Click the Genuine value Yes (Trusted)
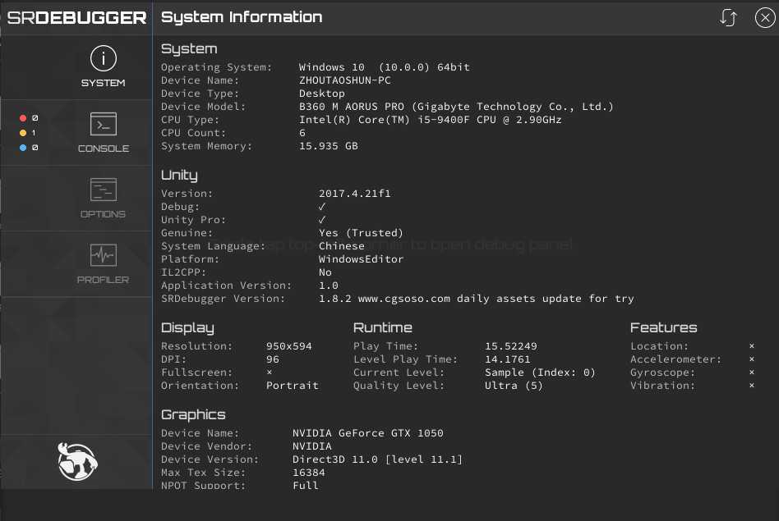Screen dimensions: 779x521 (x=361, y=233)
